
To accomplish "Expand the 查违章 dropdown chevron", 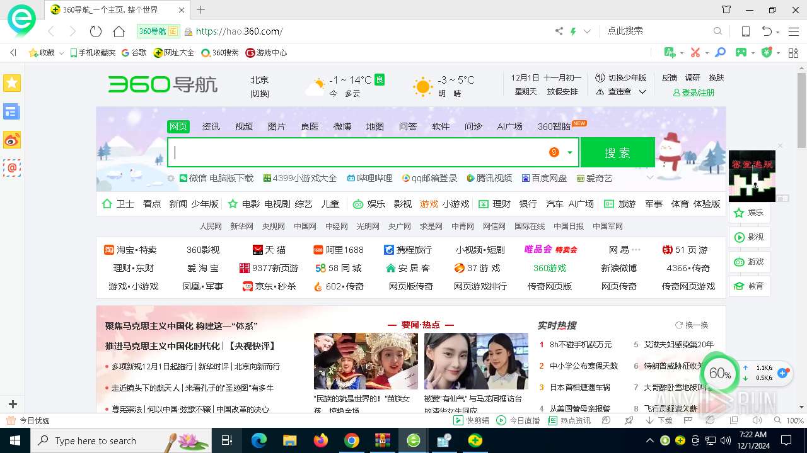I will (x=642, y=92).
